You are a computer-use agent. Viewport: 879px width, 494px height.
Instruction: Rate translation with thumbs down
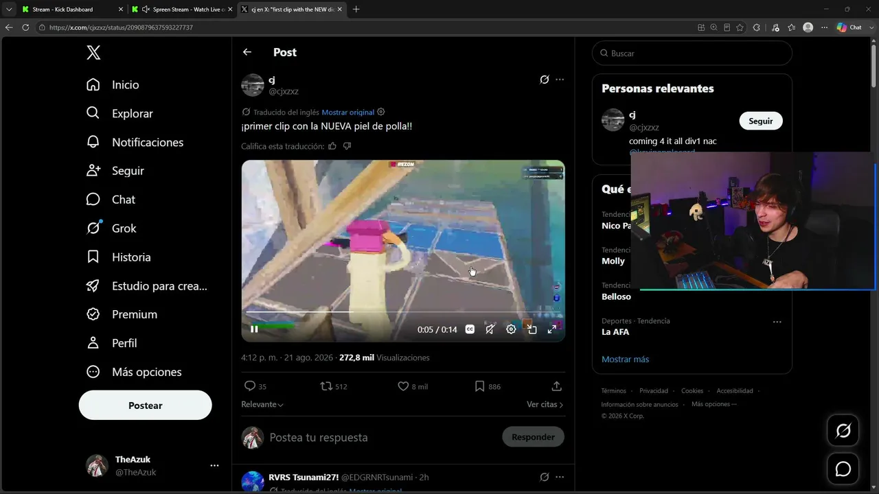(347, 146)
